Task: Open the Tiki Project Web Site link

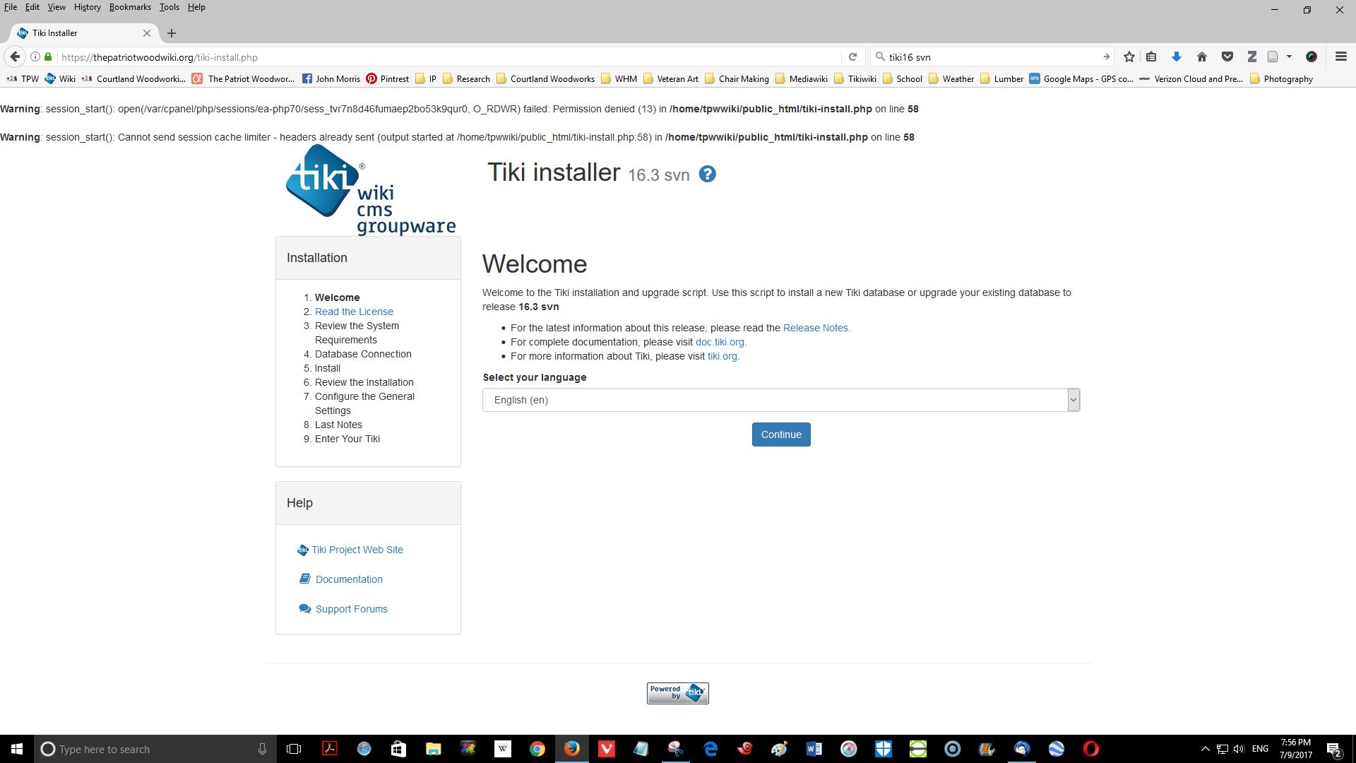Action: (357, 550)
